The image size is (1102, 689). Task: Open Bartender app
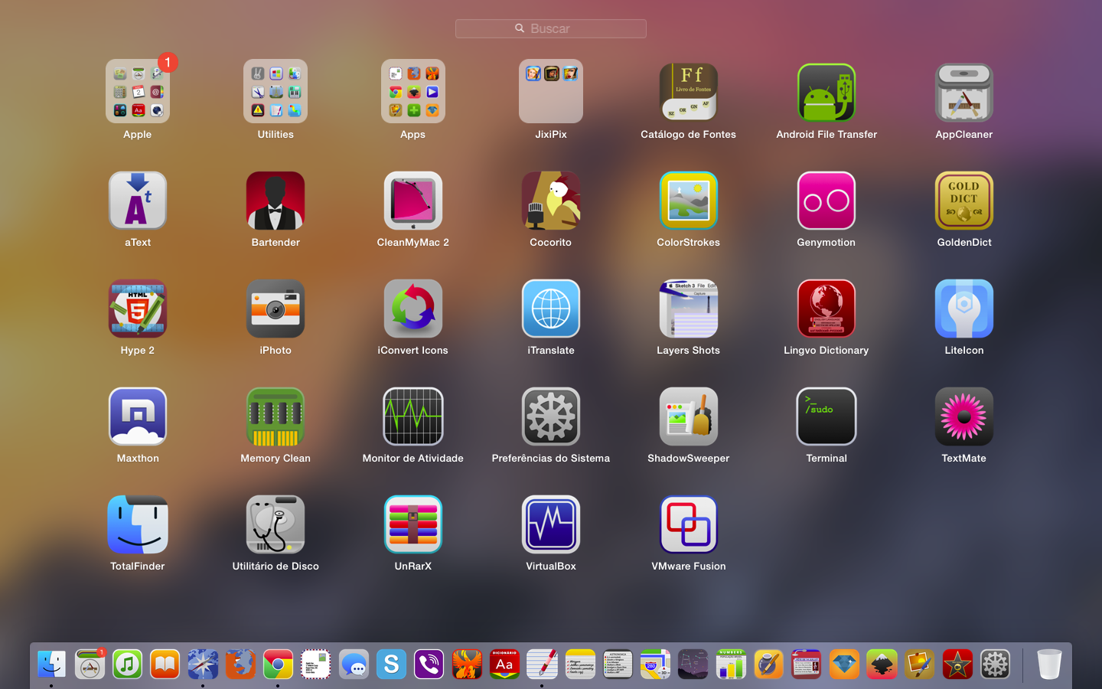(x=275, y=201)
